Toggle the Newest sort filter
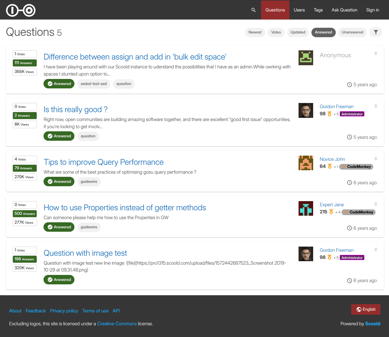 click(x=255, y=32)
